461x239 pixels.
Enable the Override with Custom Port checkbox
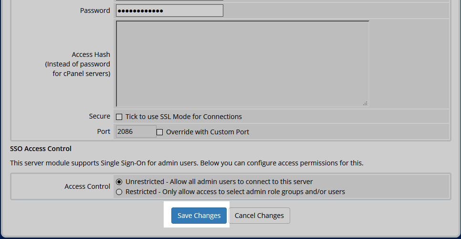pyautogui.click(x=160, y=132)
